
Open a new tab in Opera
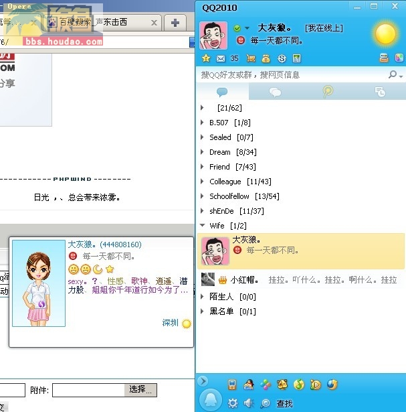175,23
